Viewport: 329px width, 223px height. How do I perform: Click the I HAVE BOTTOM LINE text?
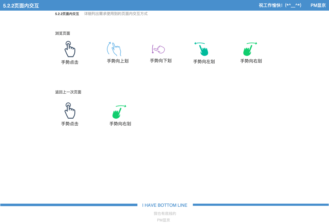click(x=165, y=205)
